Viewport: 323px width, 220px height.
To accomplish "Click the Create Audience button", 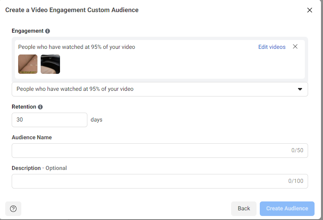I will (287, 209).
